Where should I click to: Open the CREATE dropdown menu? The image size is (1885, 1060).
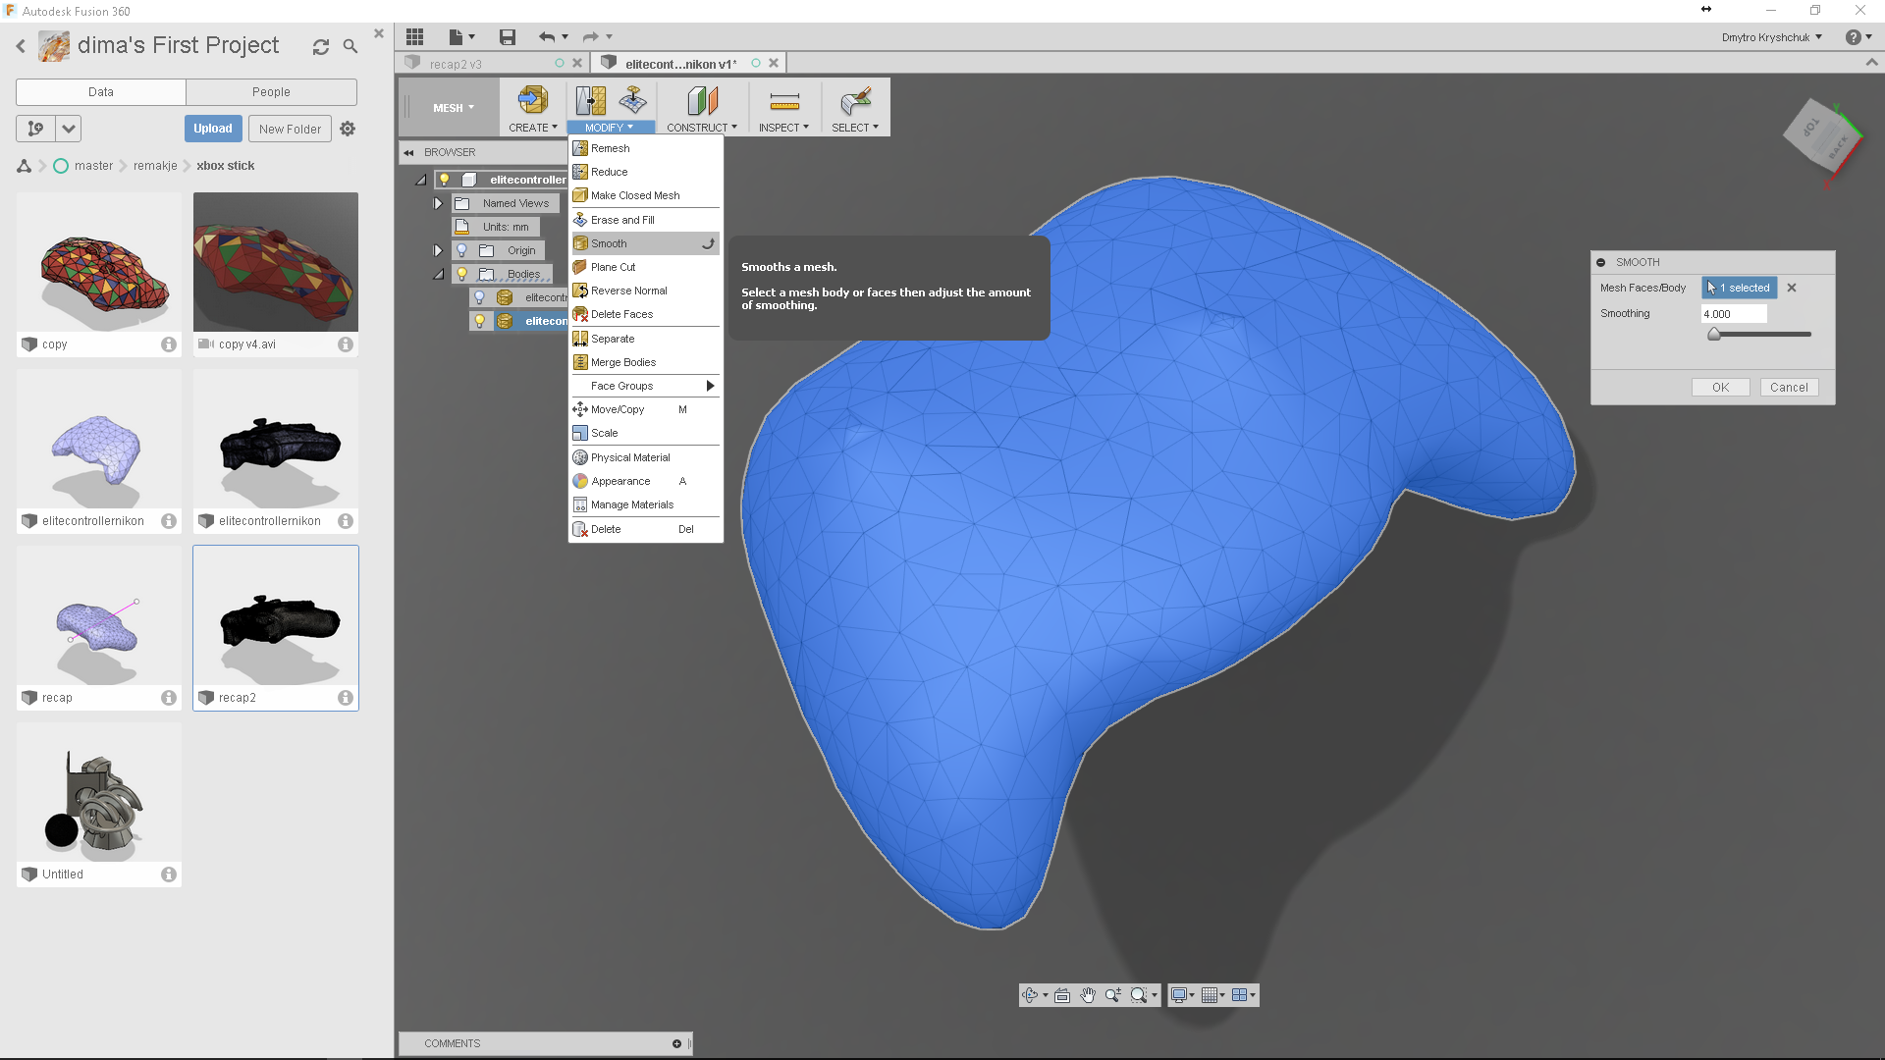[532, 128]
